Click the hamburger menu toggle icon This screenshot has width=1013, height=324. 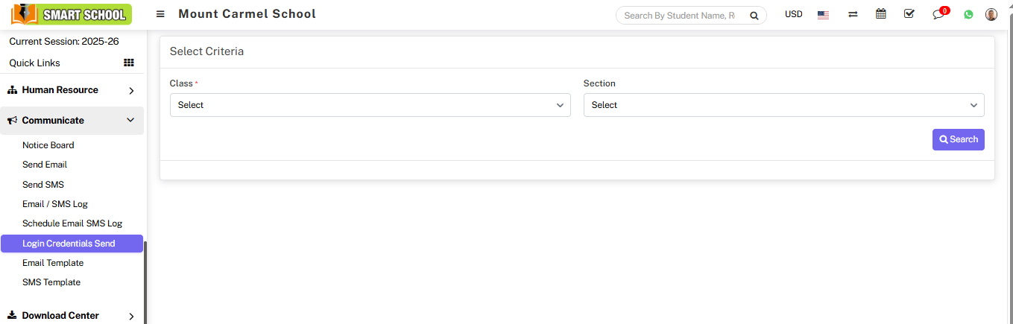[160, 14]
